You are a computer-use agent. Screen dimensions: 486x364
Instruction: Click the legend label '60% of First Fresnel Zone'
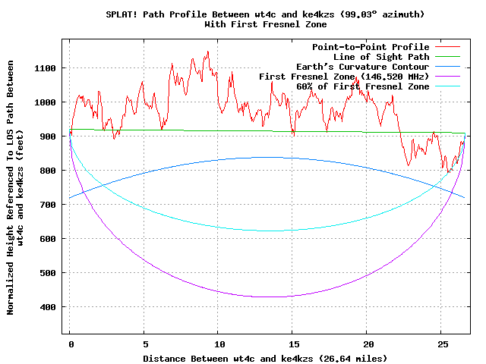pyautogui.click(x=363, y=86)
